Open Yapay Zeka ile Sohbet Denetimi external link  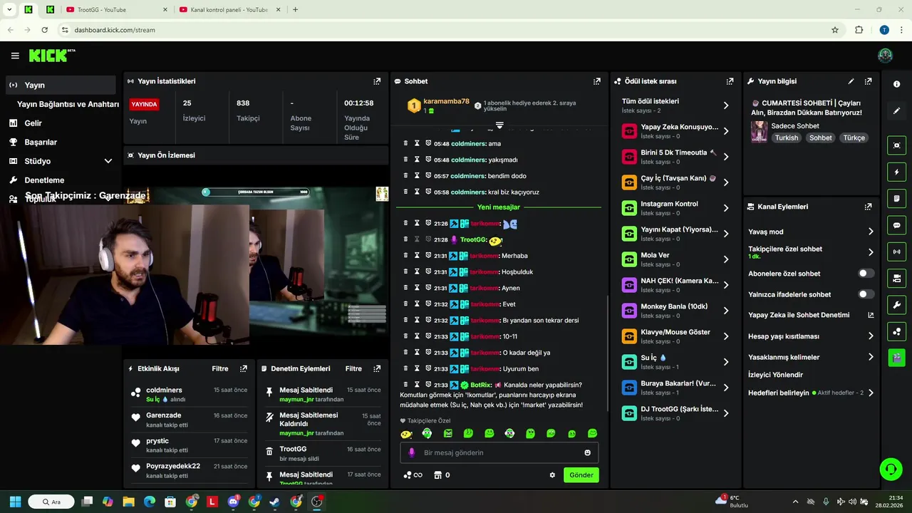point(871,315)
